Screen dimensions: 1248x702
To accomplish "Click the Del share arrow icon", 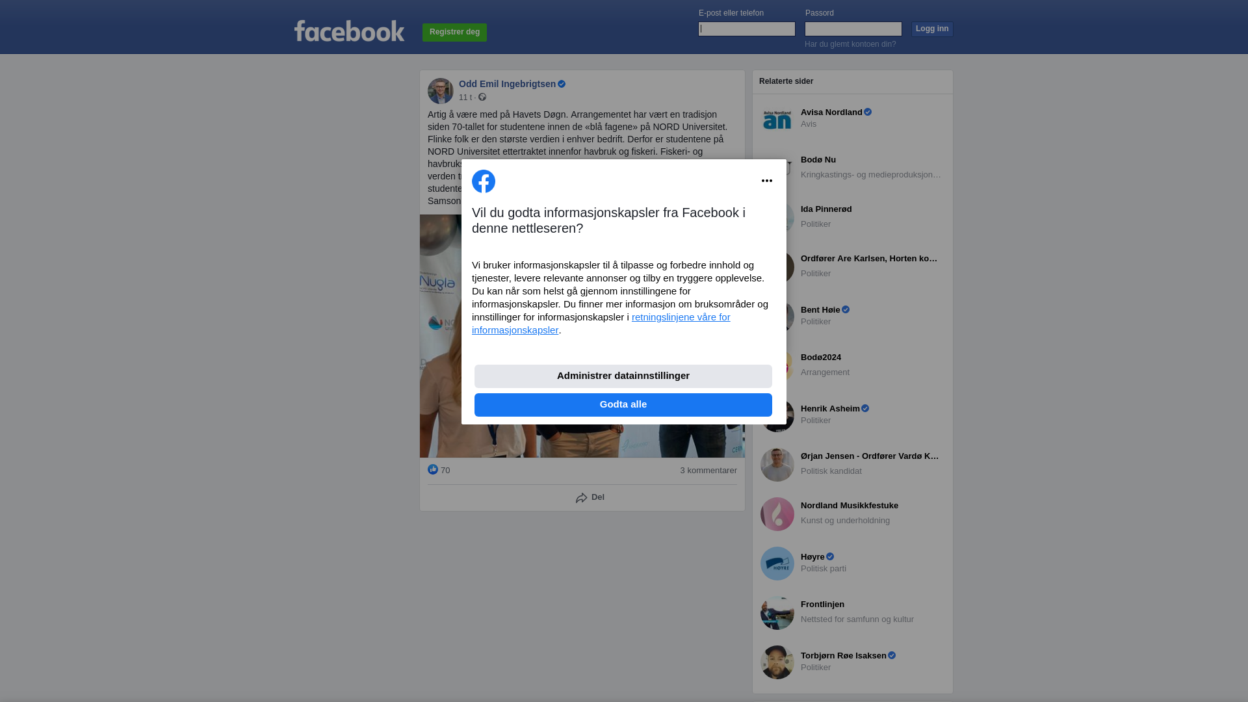I will coord(582,498).
